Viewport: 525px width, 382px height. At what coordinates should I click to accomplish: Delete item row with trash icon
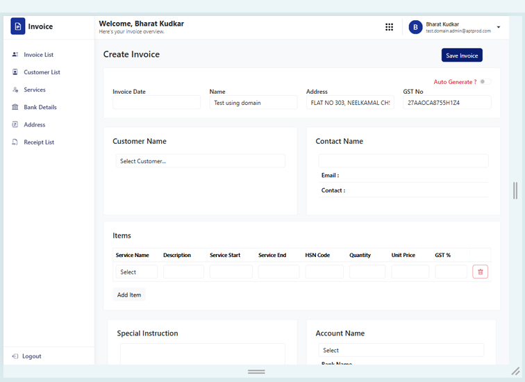[480, 272]
